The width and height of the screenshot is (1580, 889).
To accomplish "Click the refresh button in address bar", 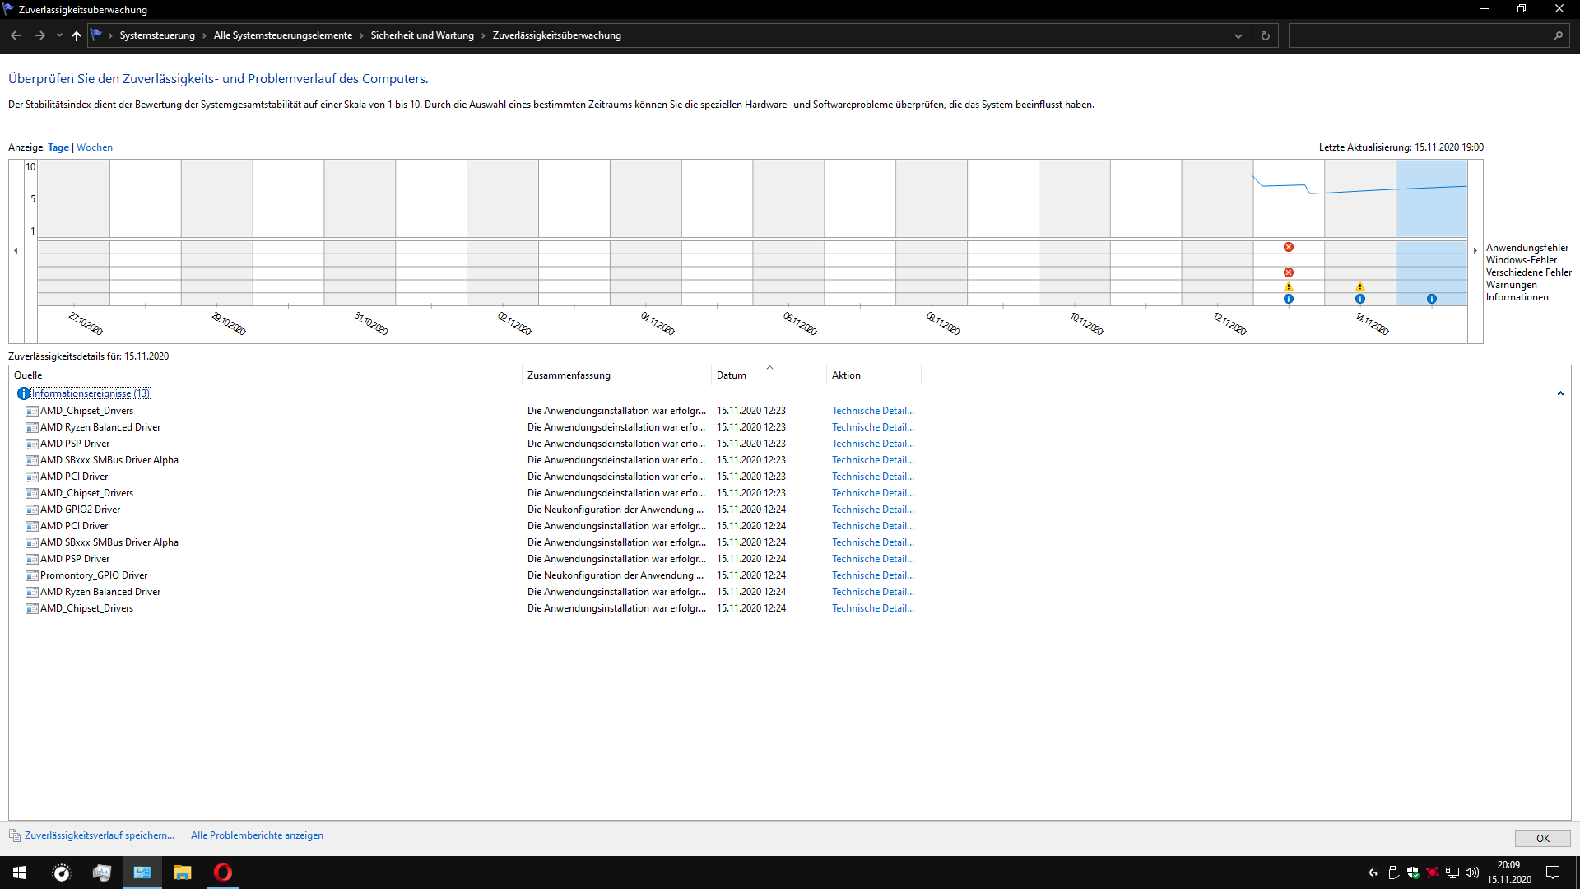I will [x=1265, y=35].
